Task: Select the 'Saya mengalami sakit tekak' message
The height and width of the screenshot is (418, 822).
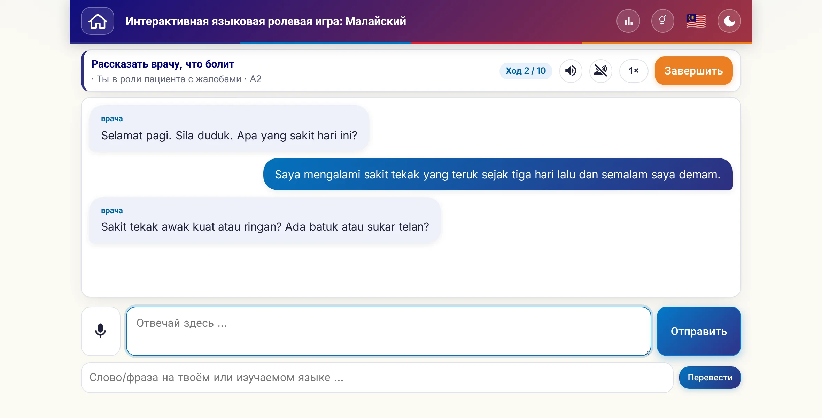Action: click(498, 174)
